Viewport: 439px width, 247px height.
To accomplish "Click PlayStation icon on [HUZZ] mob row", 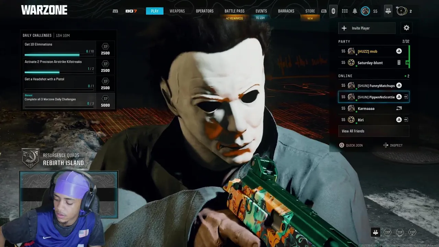I will [399, 51].
